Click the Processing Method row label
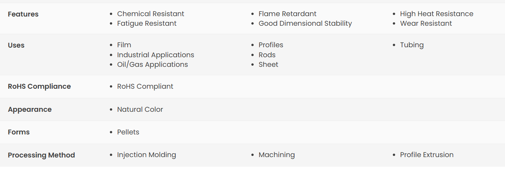The image size is (505, 169). coord(41,155)
